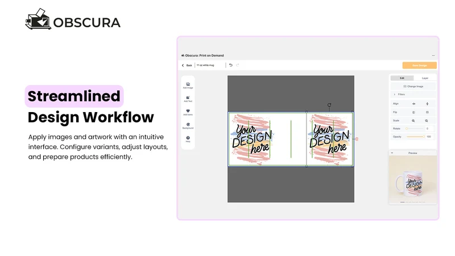This screenshot has height=256, width=455.
Task: Open the Add Image tool
Action: (188, 85)
